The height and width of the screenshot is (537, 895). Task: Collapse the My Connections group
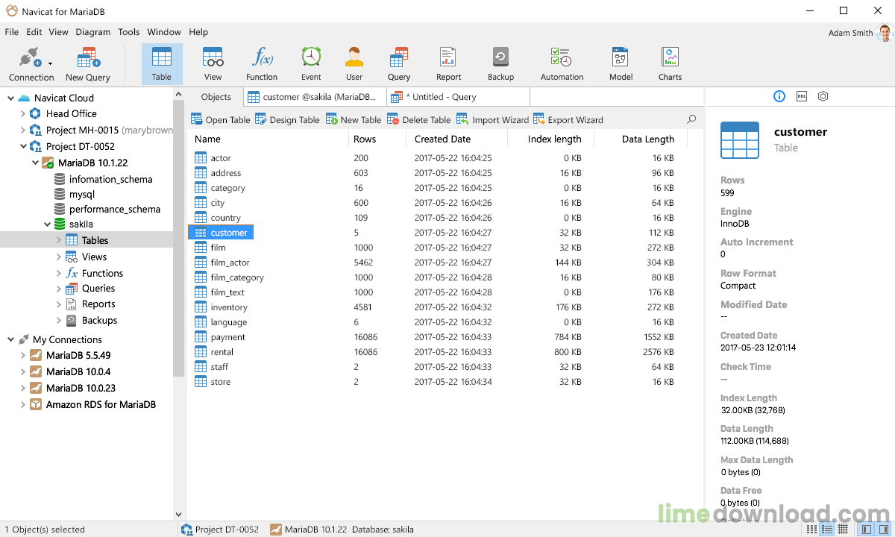(10, 339)
